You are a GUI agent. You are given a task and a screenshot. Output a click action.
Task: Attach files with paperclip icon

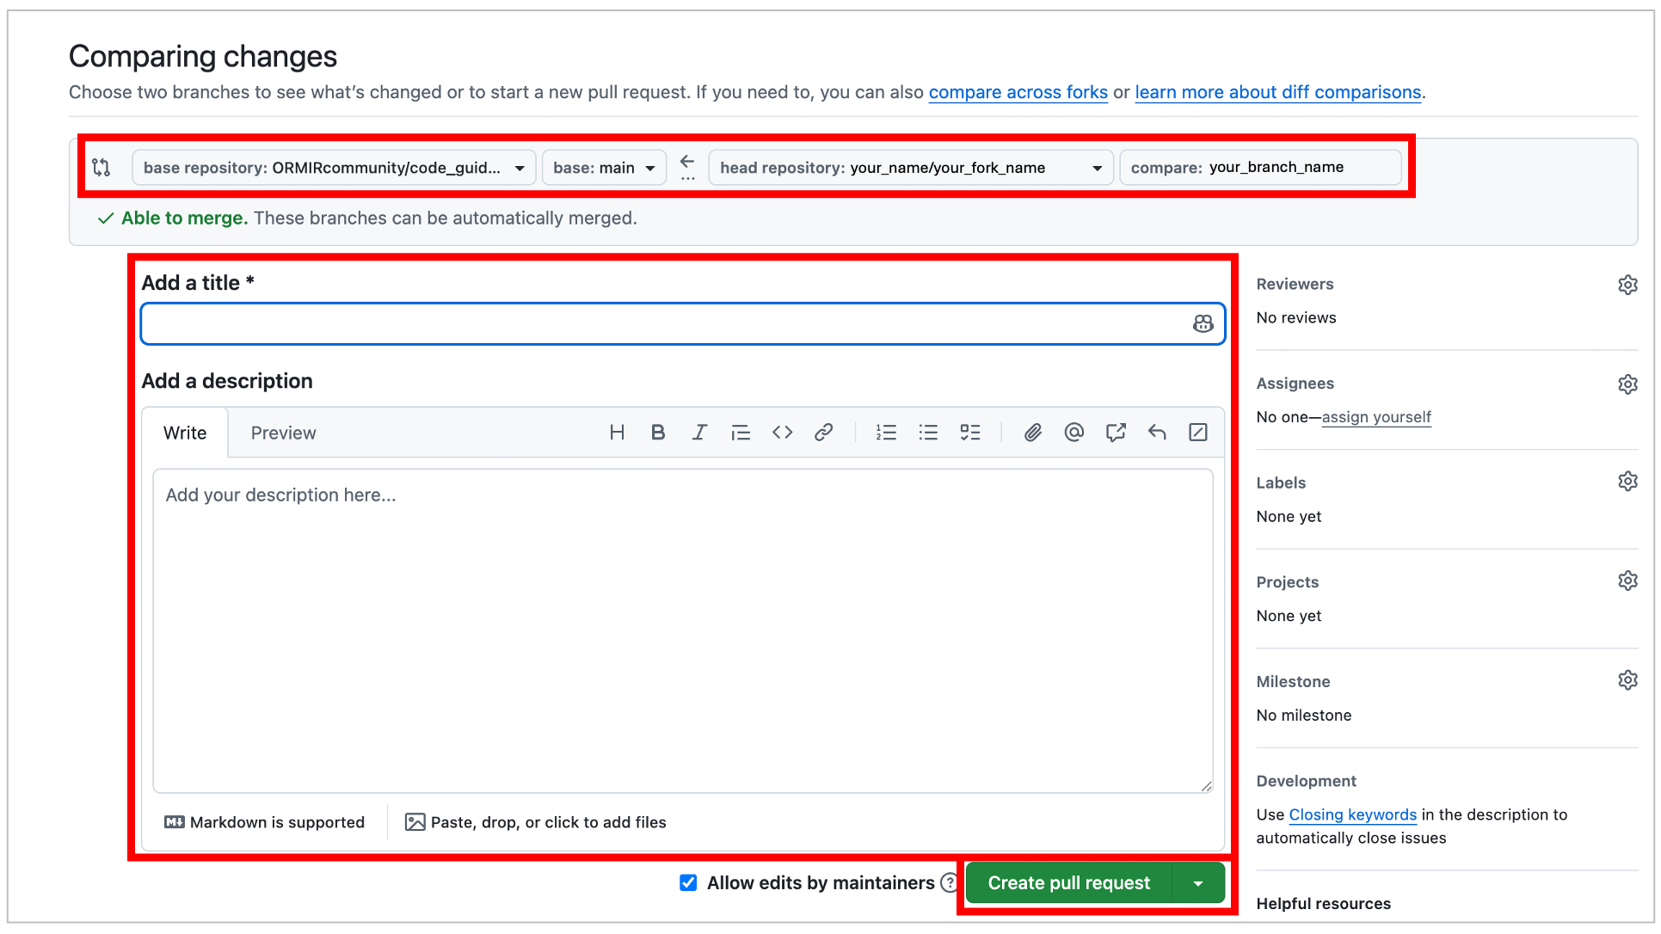pyautogui.click(x=1033, y=433)
